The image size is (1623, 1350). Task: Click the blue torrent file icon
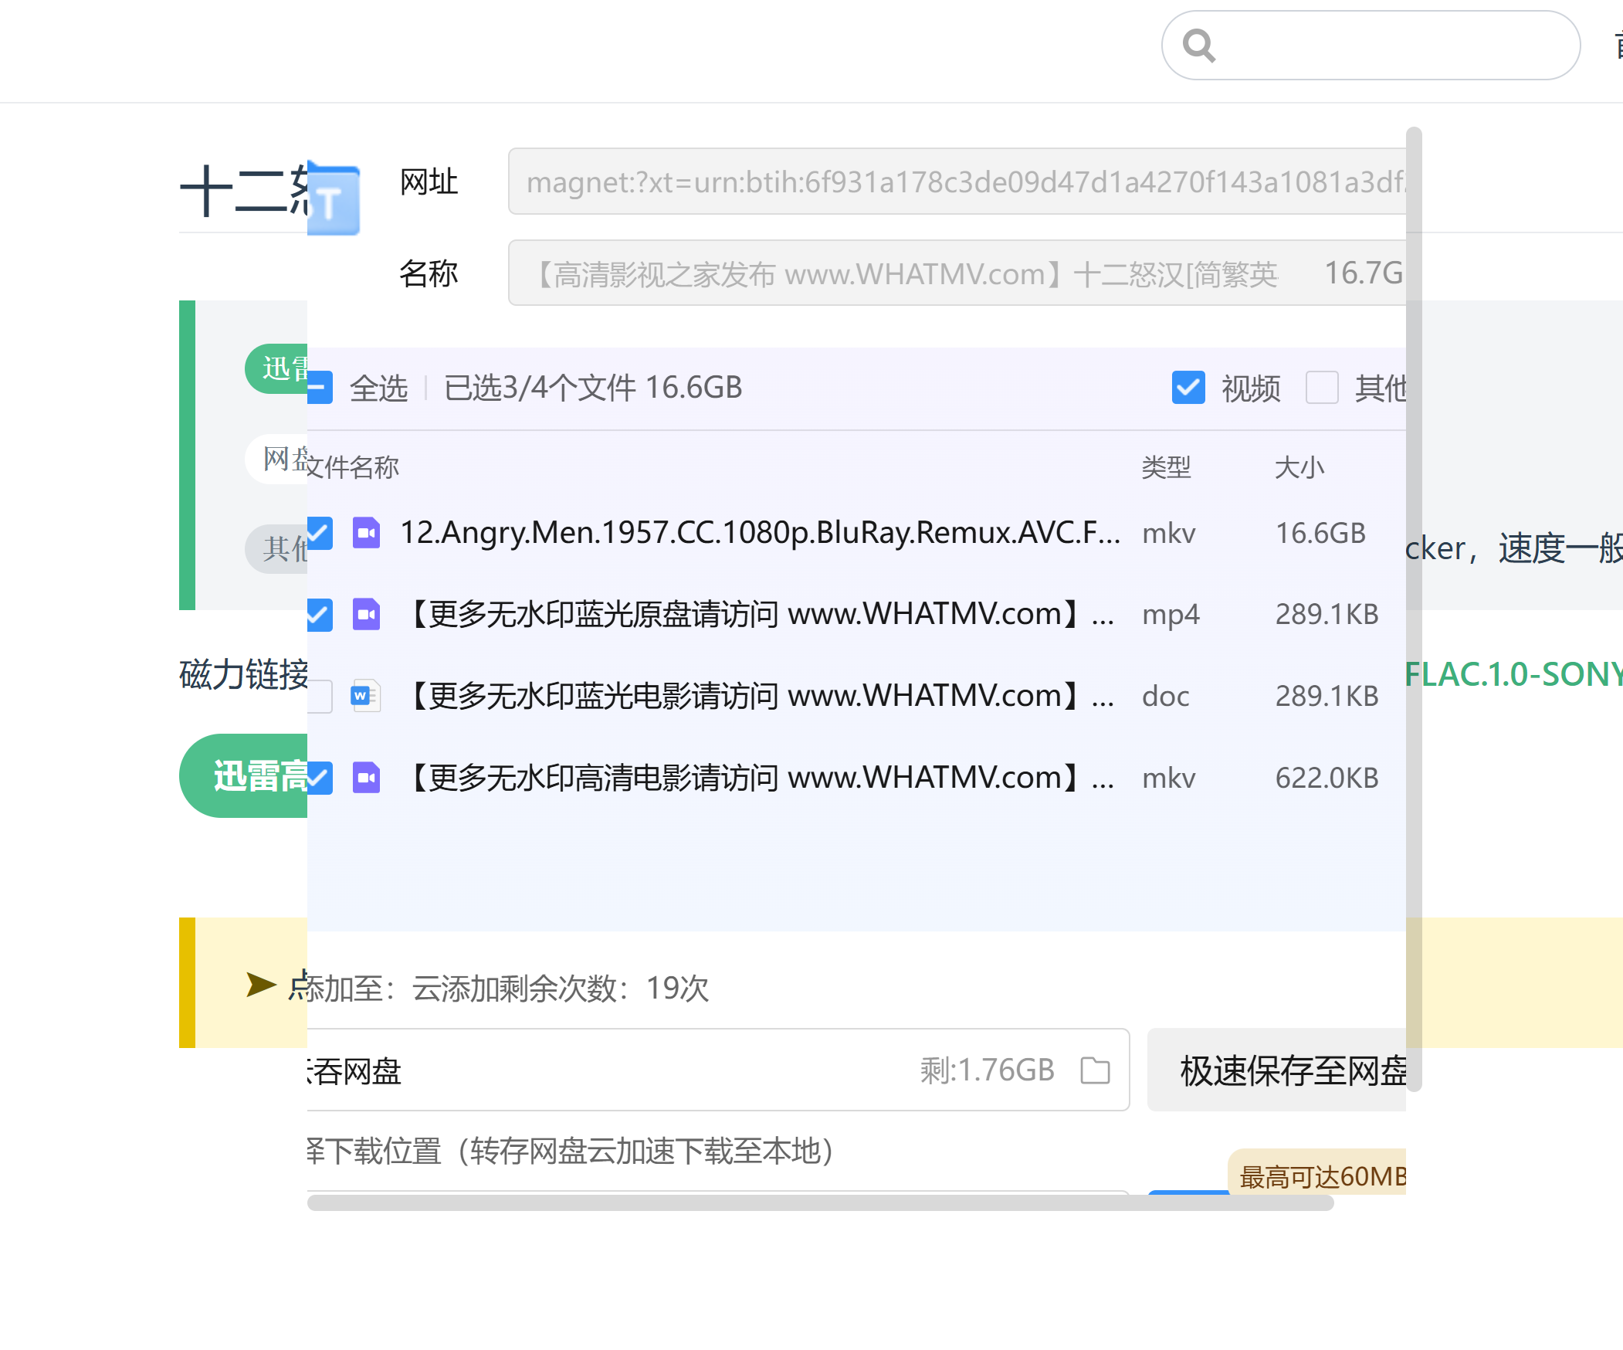point(333,198)
